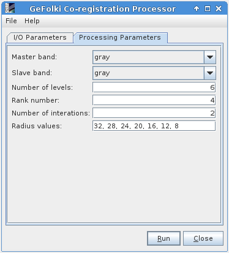Select the Number of interations input field
229x253 pixels.
pyautogui.click(x=154, y=113)
